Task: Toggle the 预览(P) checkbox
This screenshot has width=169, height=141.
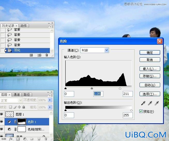Action: [141, 111]
